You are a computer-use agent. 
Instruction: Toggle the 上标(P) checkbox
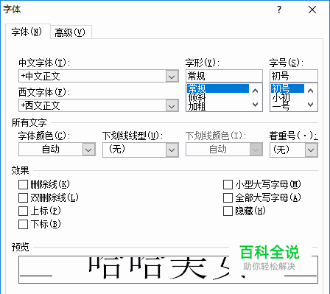(23, 211)
